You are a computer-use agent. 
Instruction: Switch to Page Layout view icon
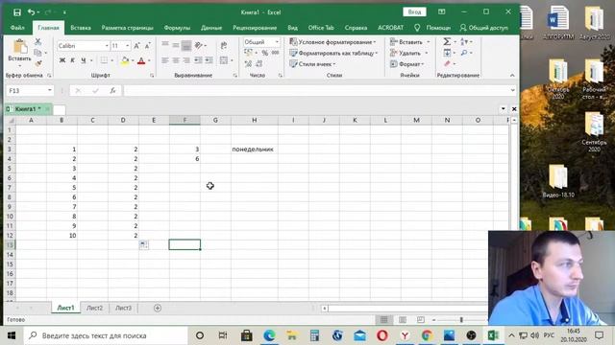click(x=403, y=319)
